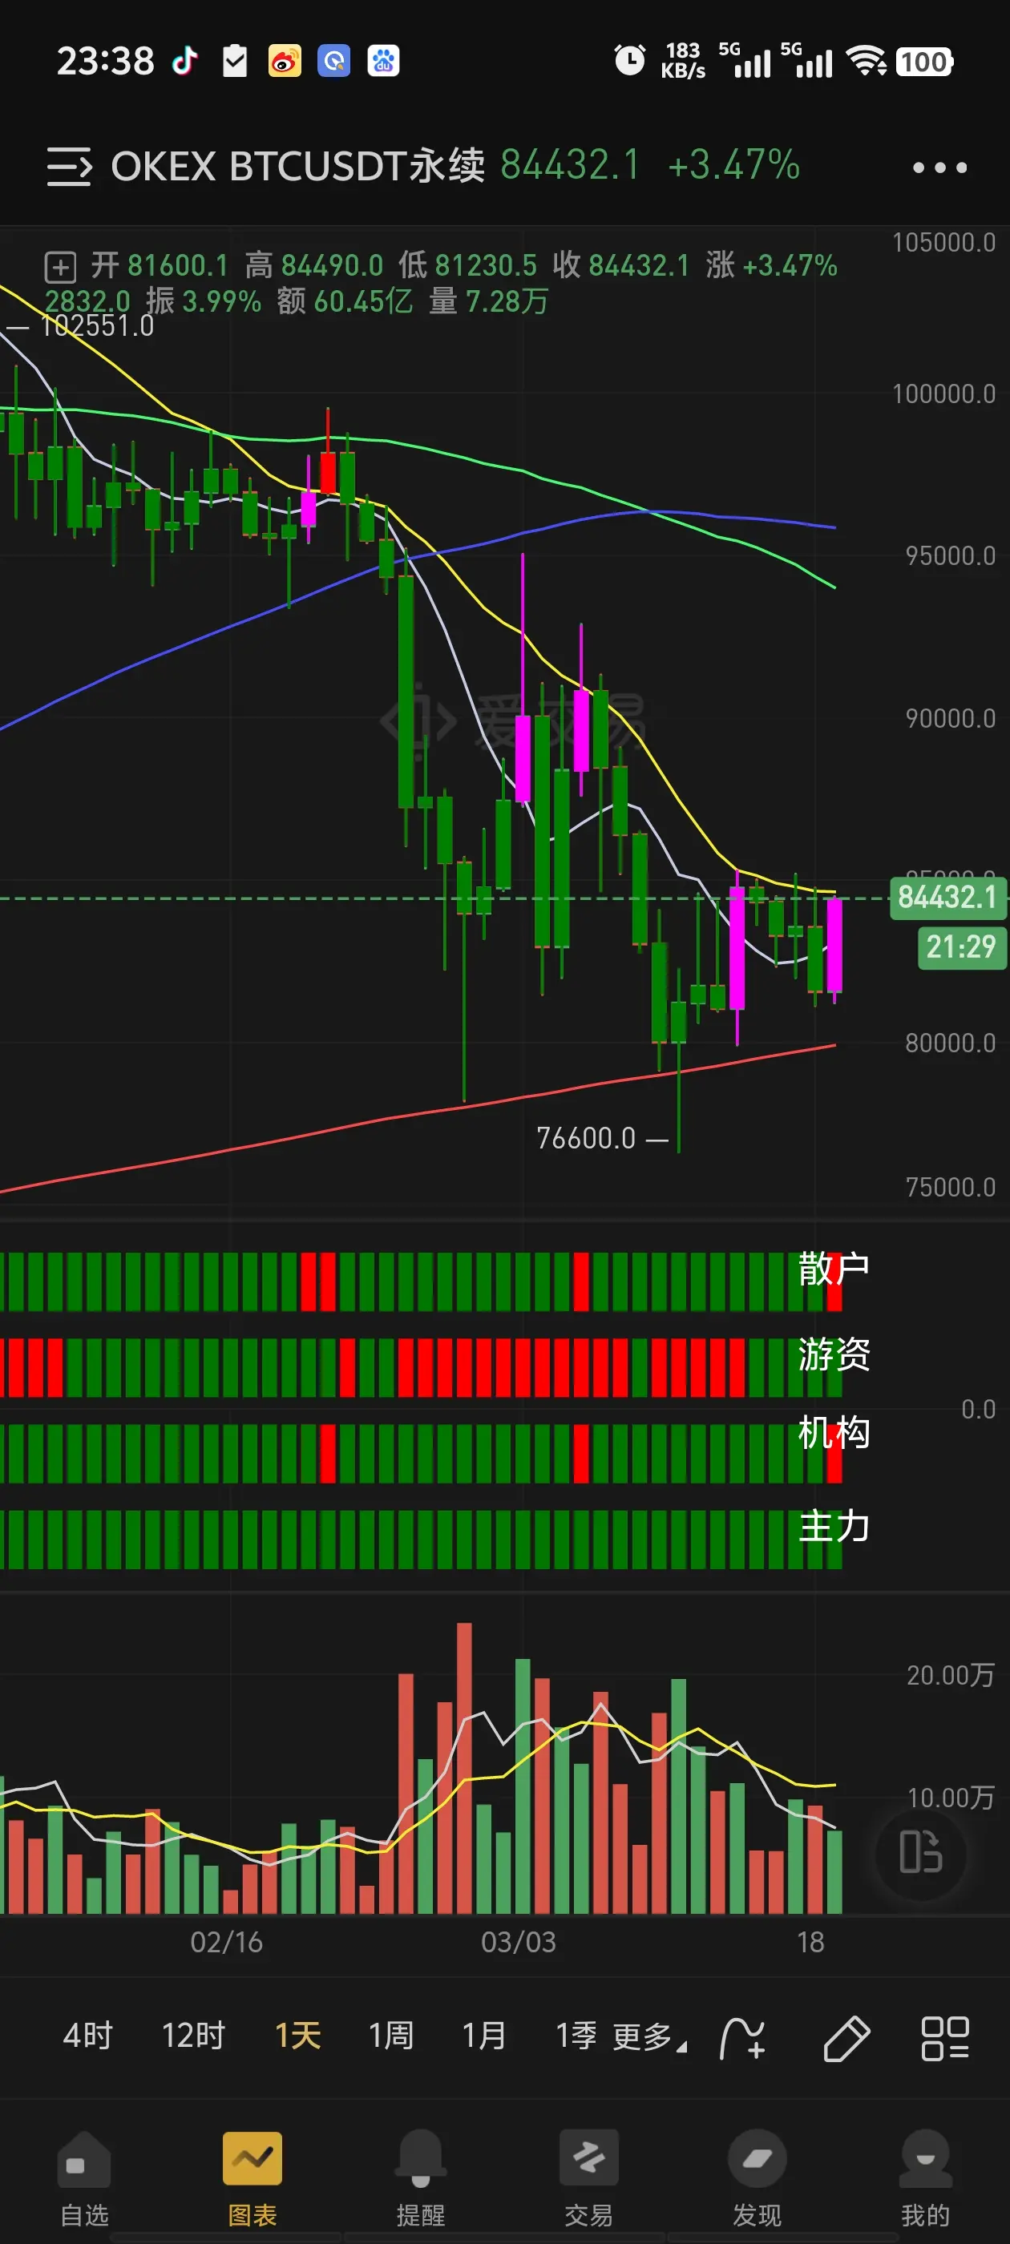Tap the 振 3.99% amplitude value
Screen dimensions: 1010x2244
click(203, 301)
